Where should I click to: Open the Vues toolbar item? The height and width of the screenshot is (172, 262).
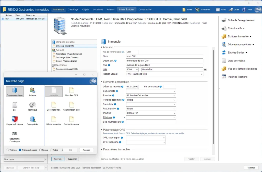(221, 10)
